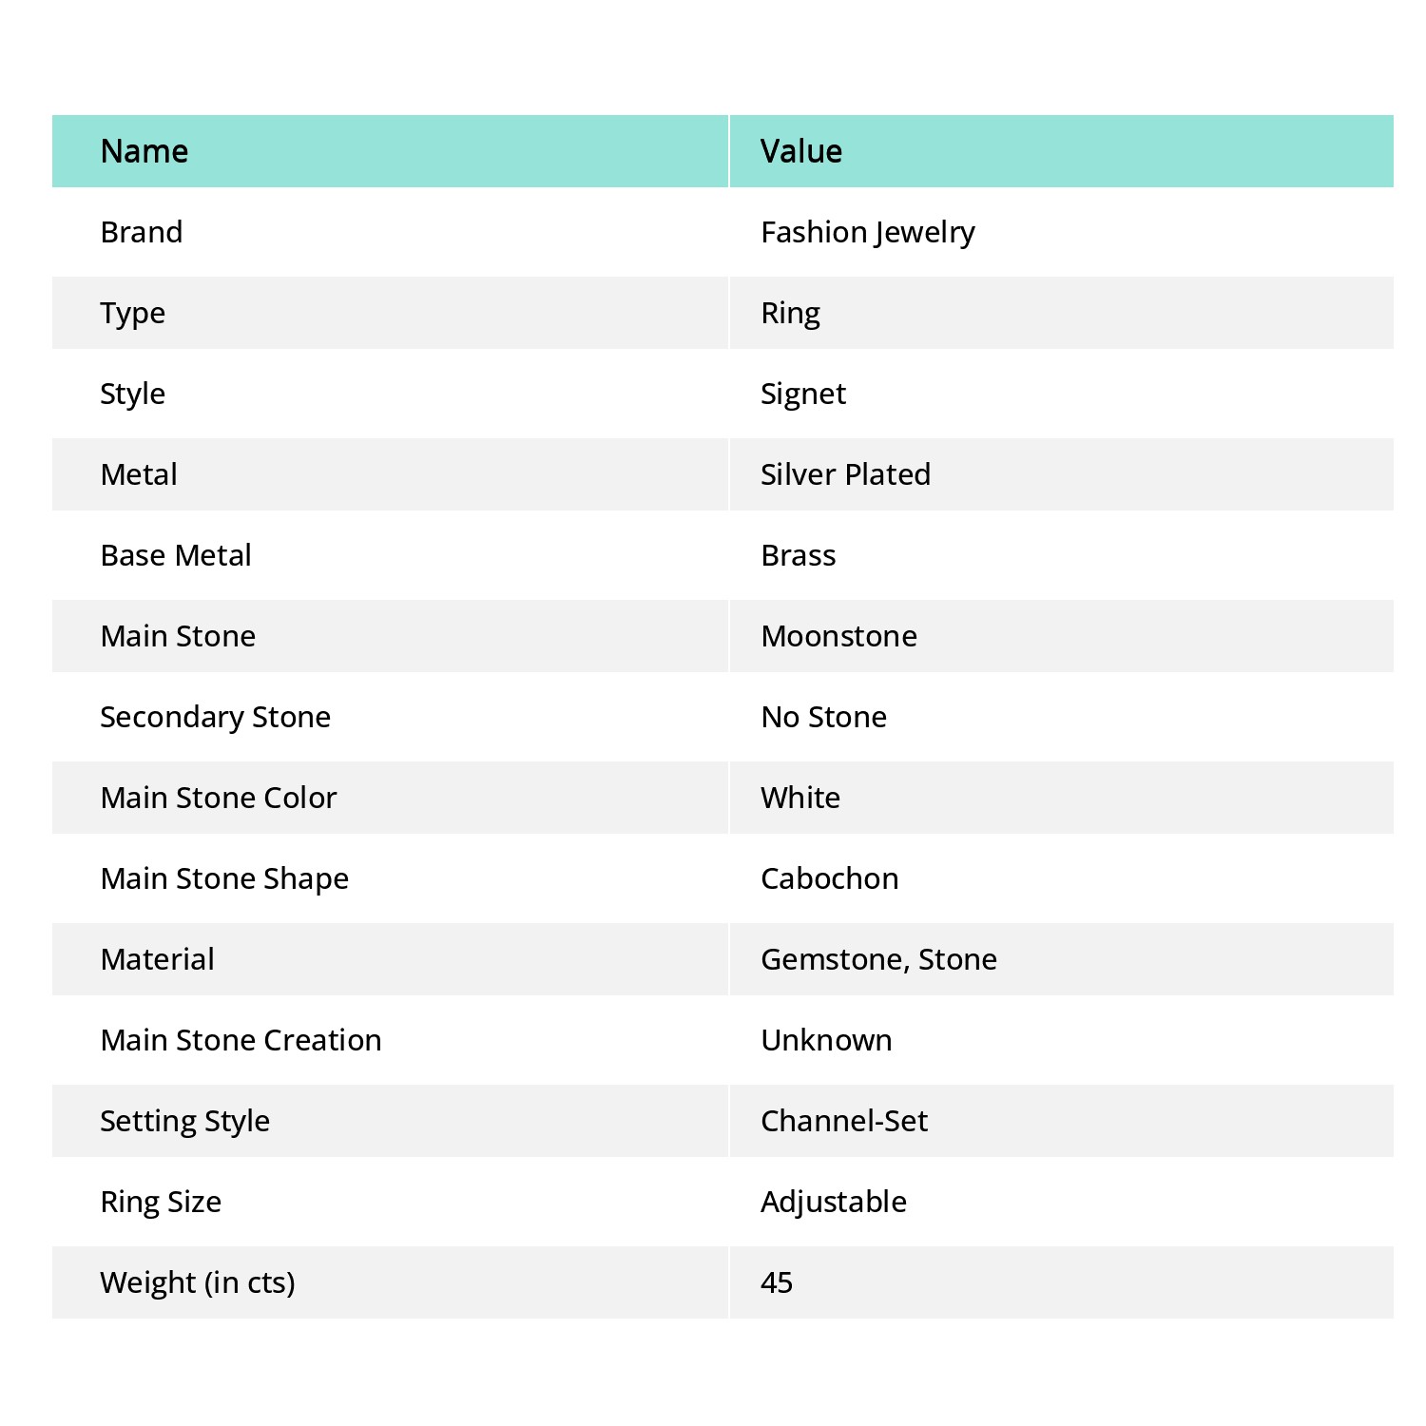The image size is (1426, 1426).
Task: Click the Signet style value
Action: [x=803, y=394]
